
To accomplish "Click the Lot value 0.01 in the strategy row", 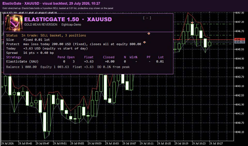I will (160, 62).
